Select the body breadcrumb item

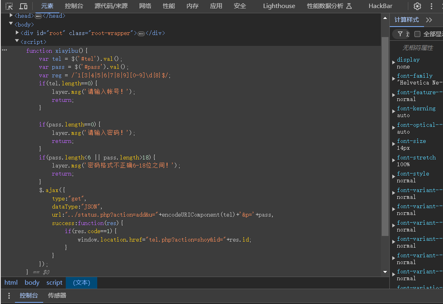pos(32,283)
